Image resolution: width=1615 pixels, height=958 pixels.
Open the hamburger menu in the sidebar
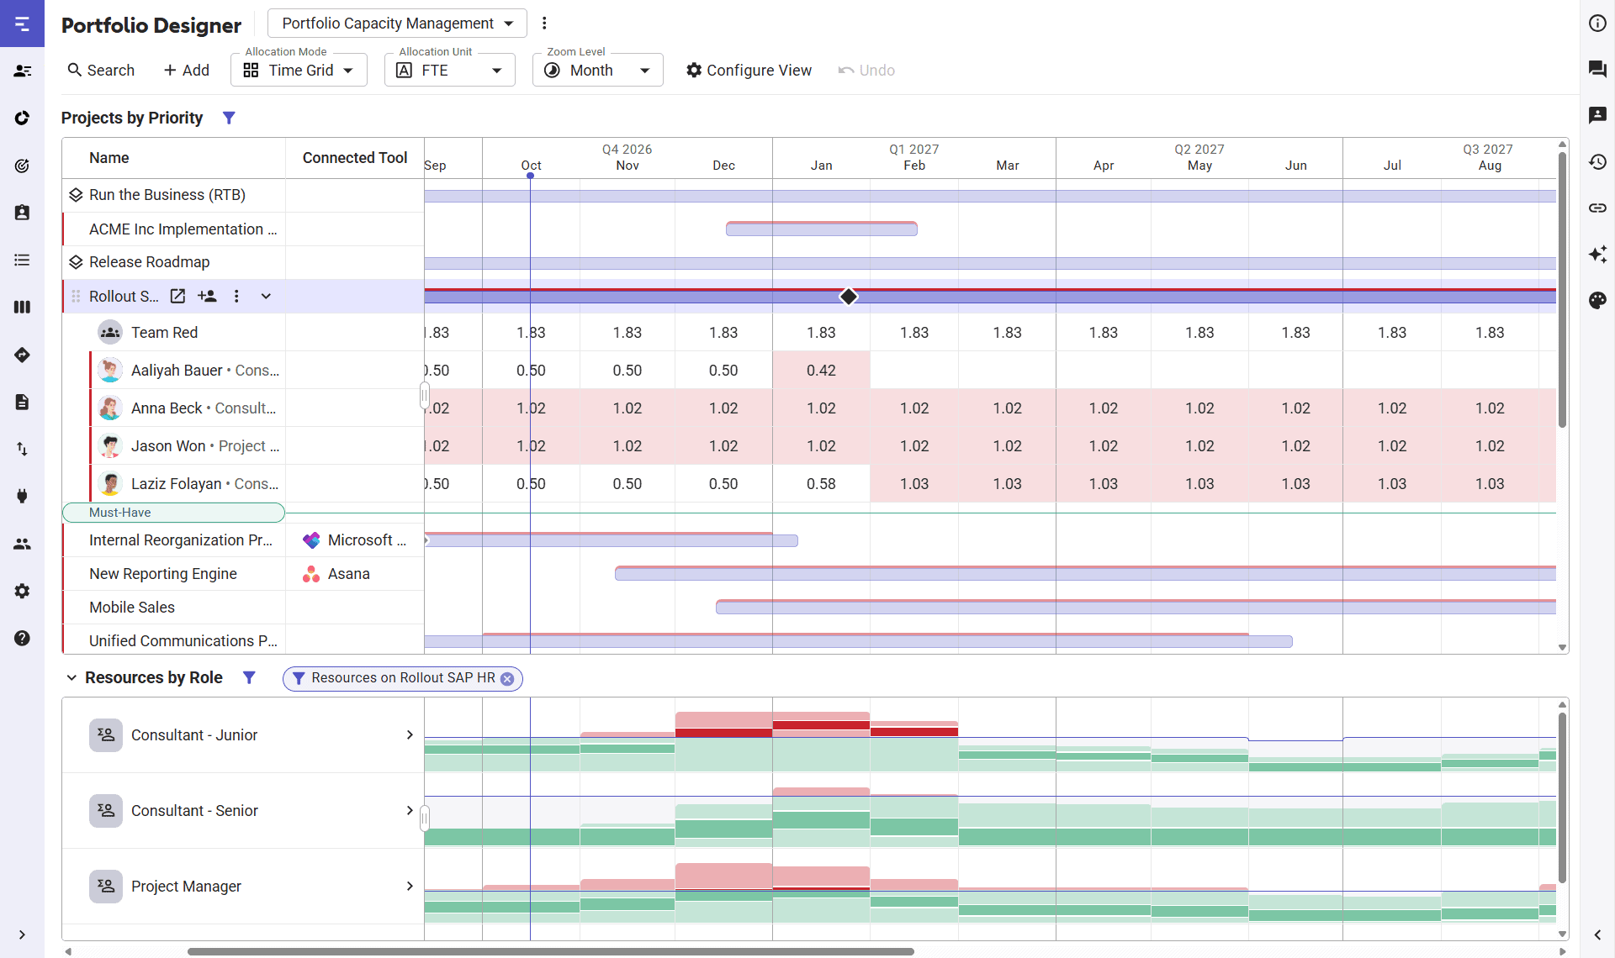click(22, 24)
